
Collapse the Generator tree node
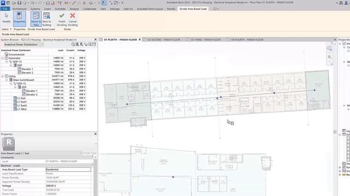[x=2, y=58]
